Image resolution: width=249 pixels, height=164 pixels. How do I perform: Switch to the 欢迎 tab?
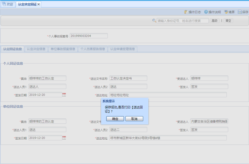(x=8, y=4)
